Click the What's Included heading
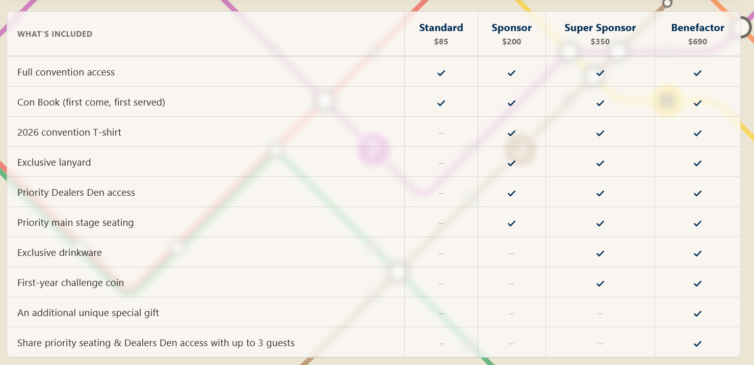This screenshot has width=754, height=365. [55, 34]
